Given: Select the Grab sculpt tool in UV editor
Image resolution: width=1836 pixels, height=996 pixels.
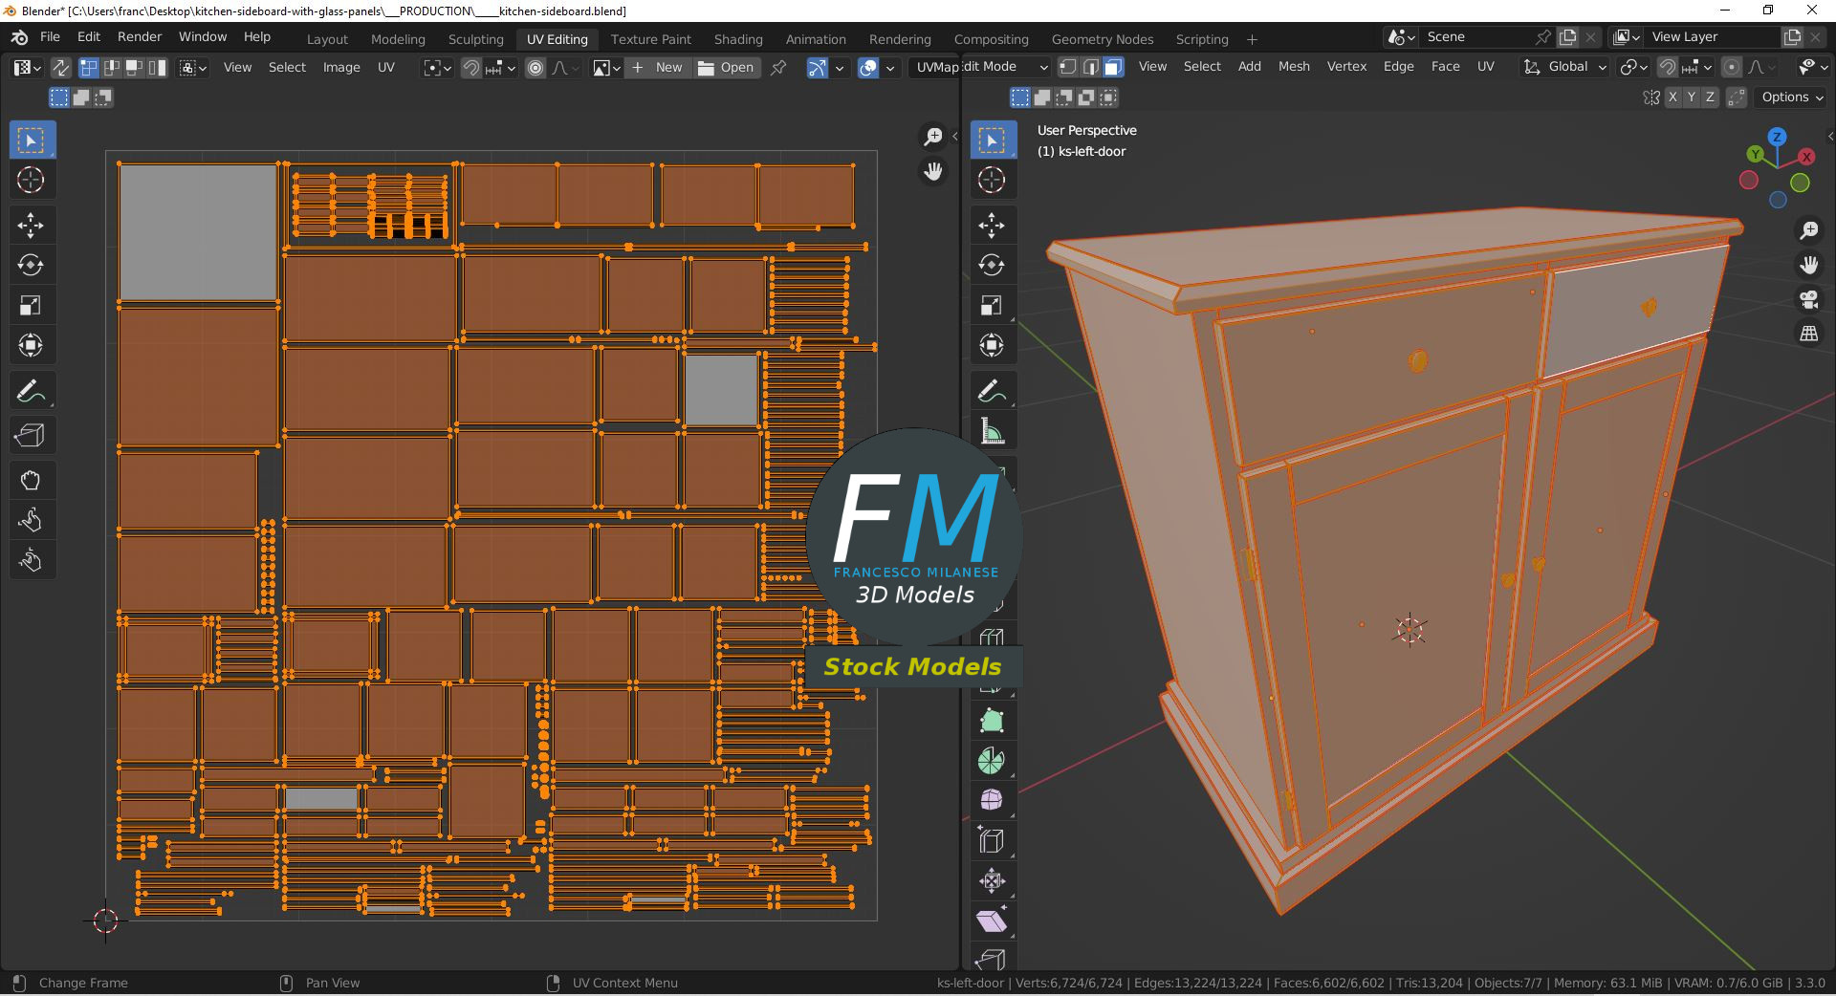Looking at the screenshot, I should point(31,481).
